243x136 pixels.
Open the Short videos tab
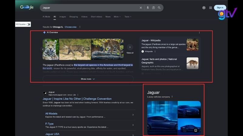96,17
